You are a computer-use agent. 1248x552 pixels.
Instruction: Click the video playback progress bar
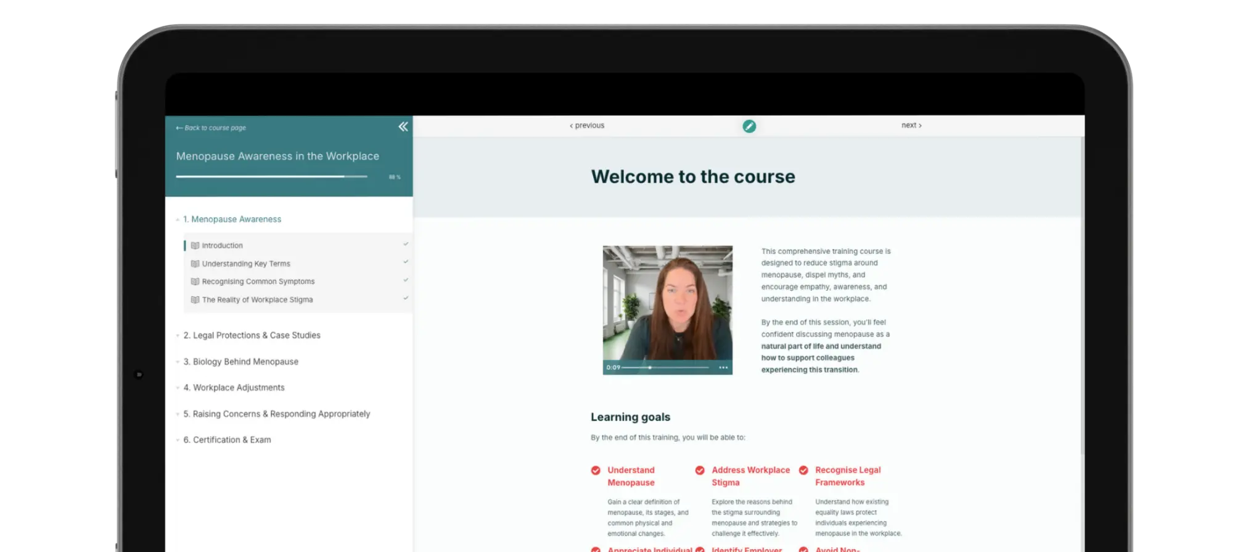point(666,368)
